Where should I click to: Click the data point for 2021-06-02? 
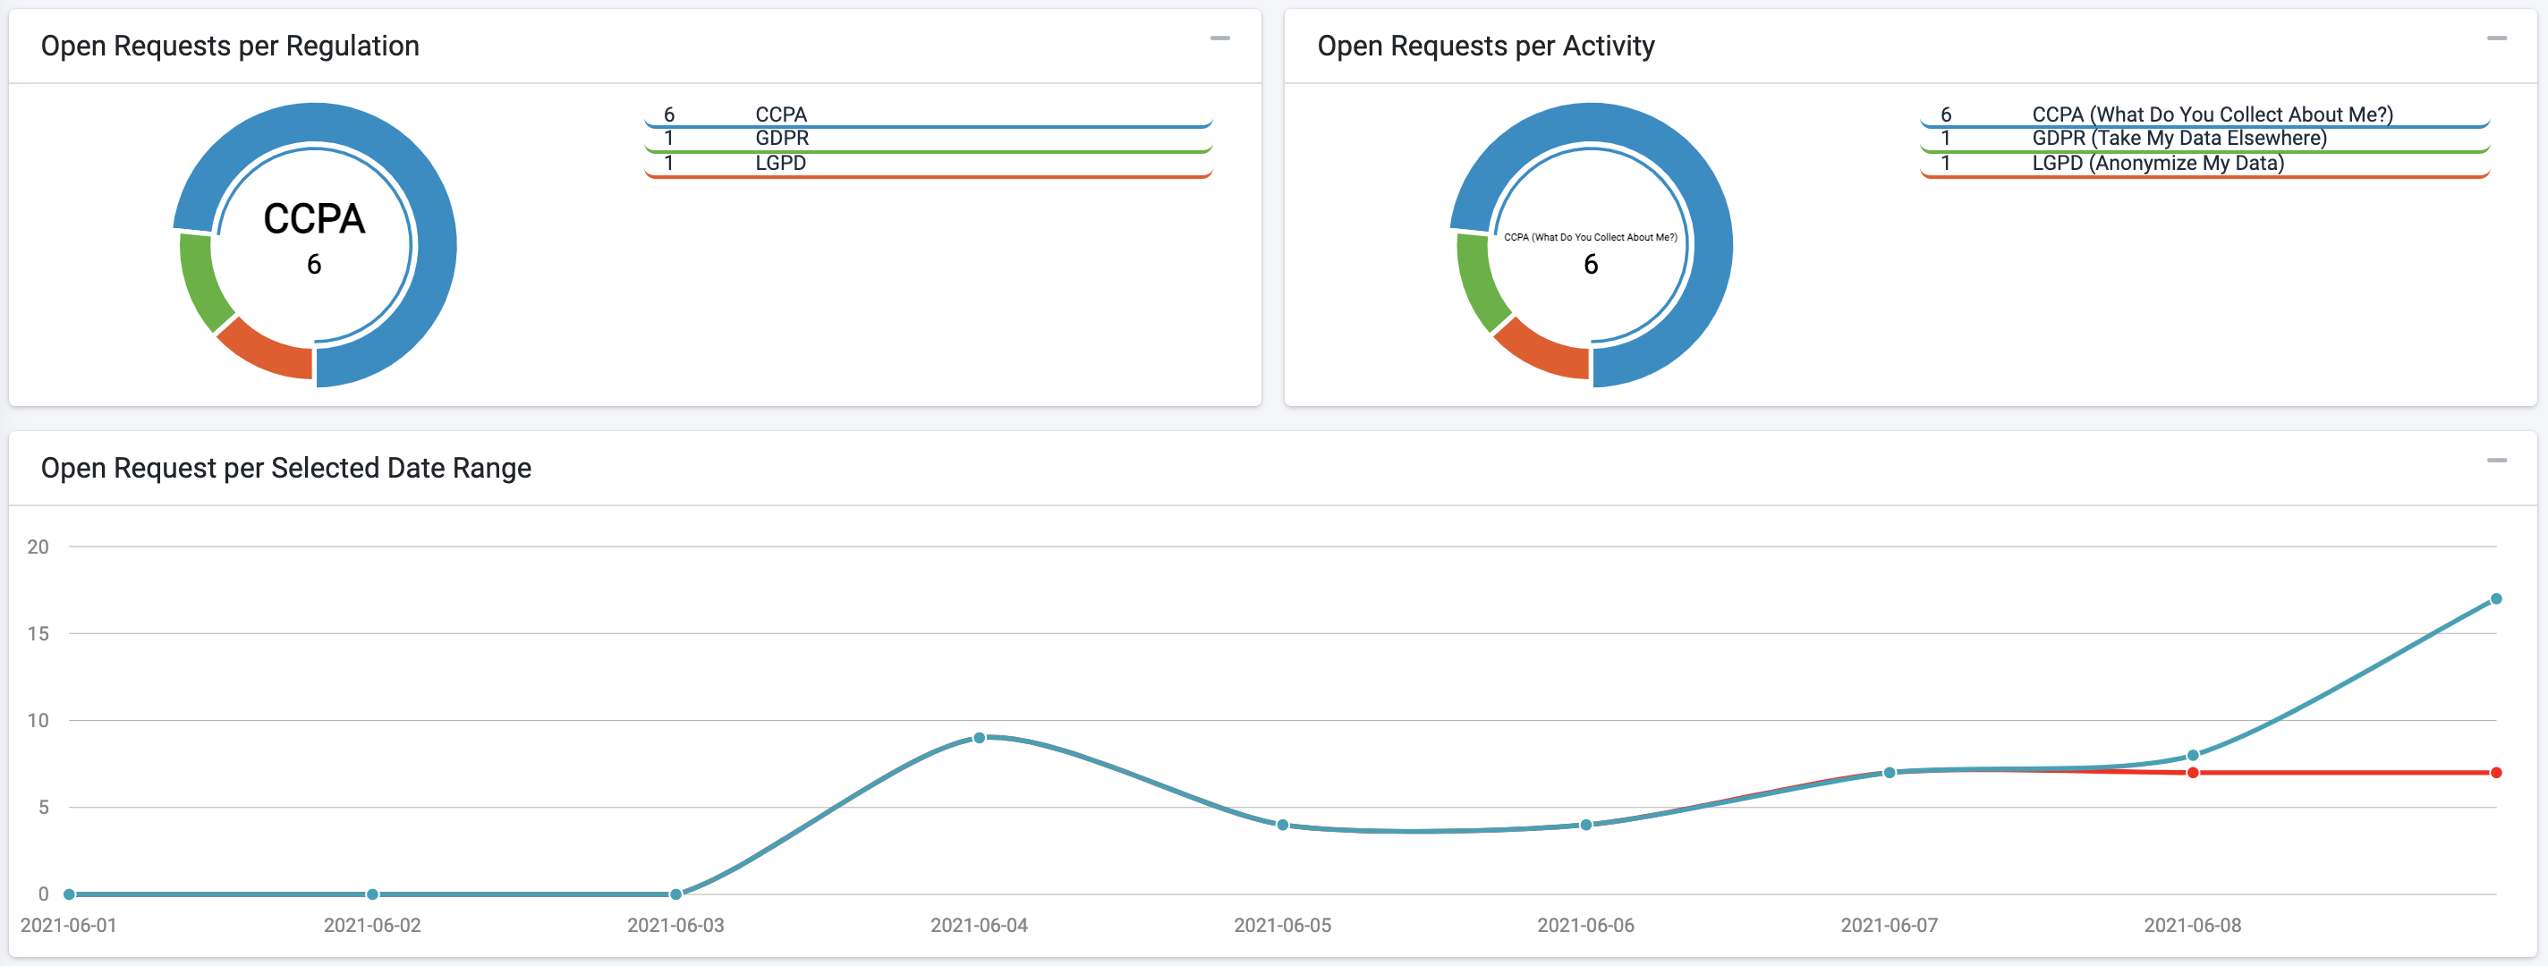coord(373,894)
